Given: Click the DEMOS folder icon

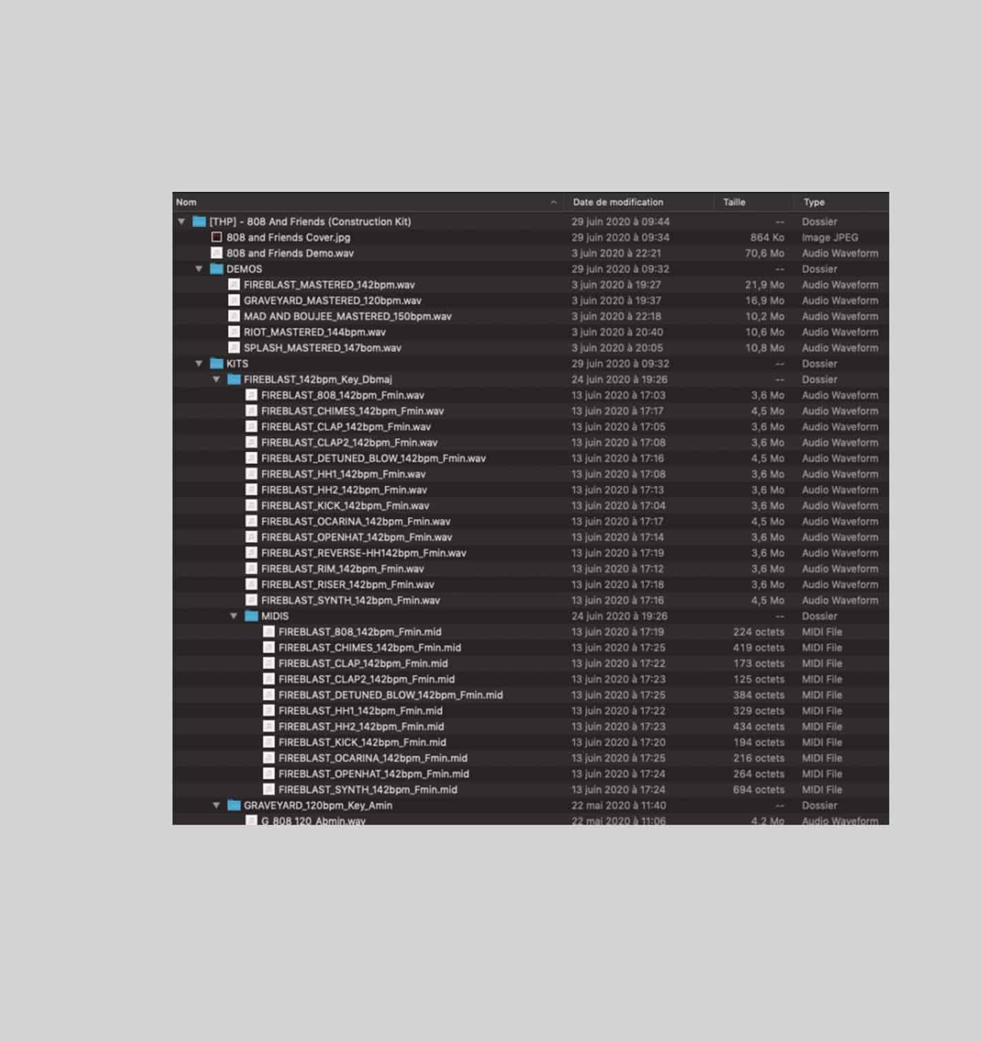Looking at the screenshot, I should coord(217,269).
